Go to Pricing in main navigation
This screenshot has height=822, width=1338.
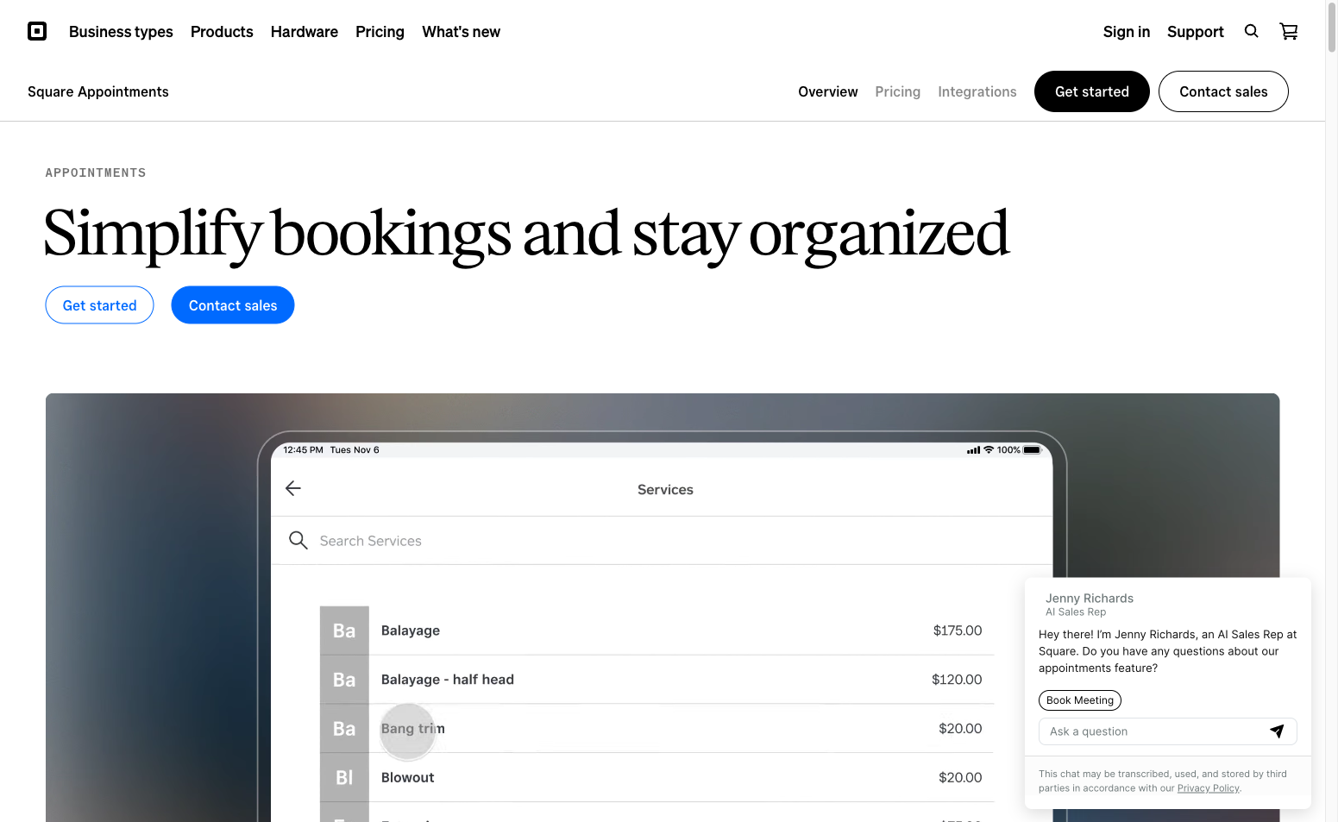(380, 32)
